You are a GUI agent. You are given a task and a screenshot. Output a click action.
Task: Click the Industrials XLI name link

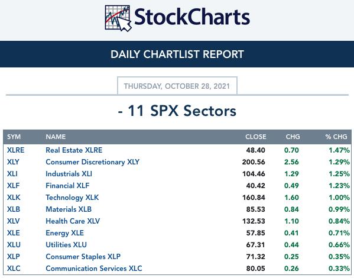(x=69, y=173)
